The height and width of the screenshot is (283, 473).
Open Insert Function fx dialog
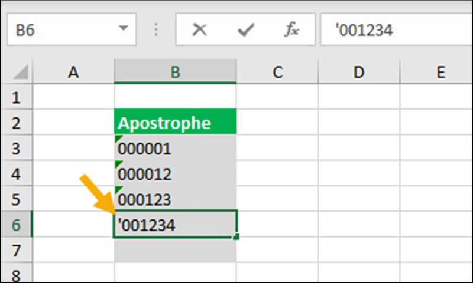[291, 30]
